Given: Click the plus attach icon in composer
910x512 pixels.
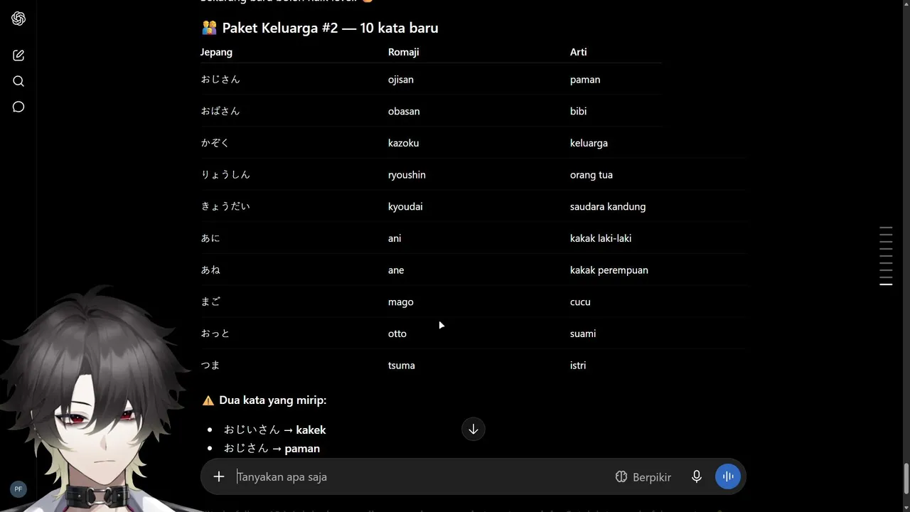Looking at the screenshot, I should coord(219,476).
